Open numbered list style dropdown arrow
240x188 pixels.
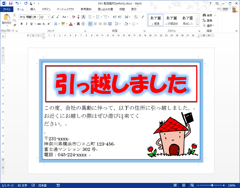(101, 17)
